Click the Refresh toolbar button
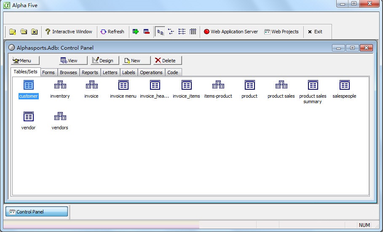Screen dimensions: 383x232 (112, 32)
